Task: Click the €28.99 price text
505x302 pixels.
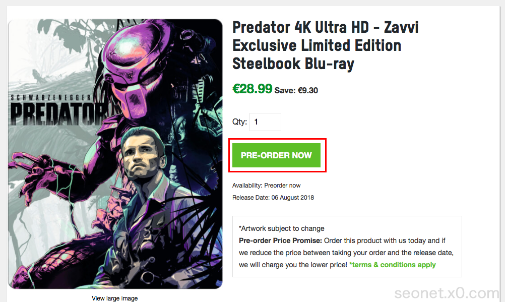Action: 252,89
